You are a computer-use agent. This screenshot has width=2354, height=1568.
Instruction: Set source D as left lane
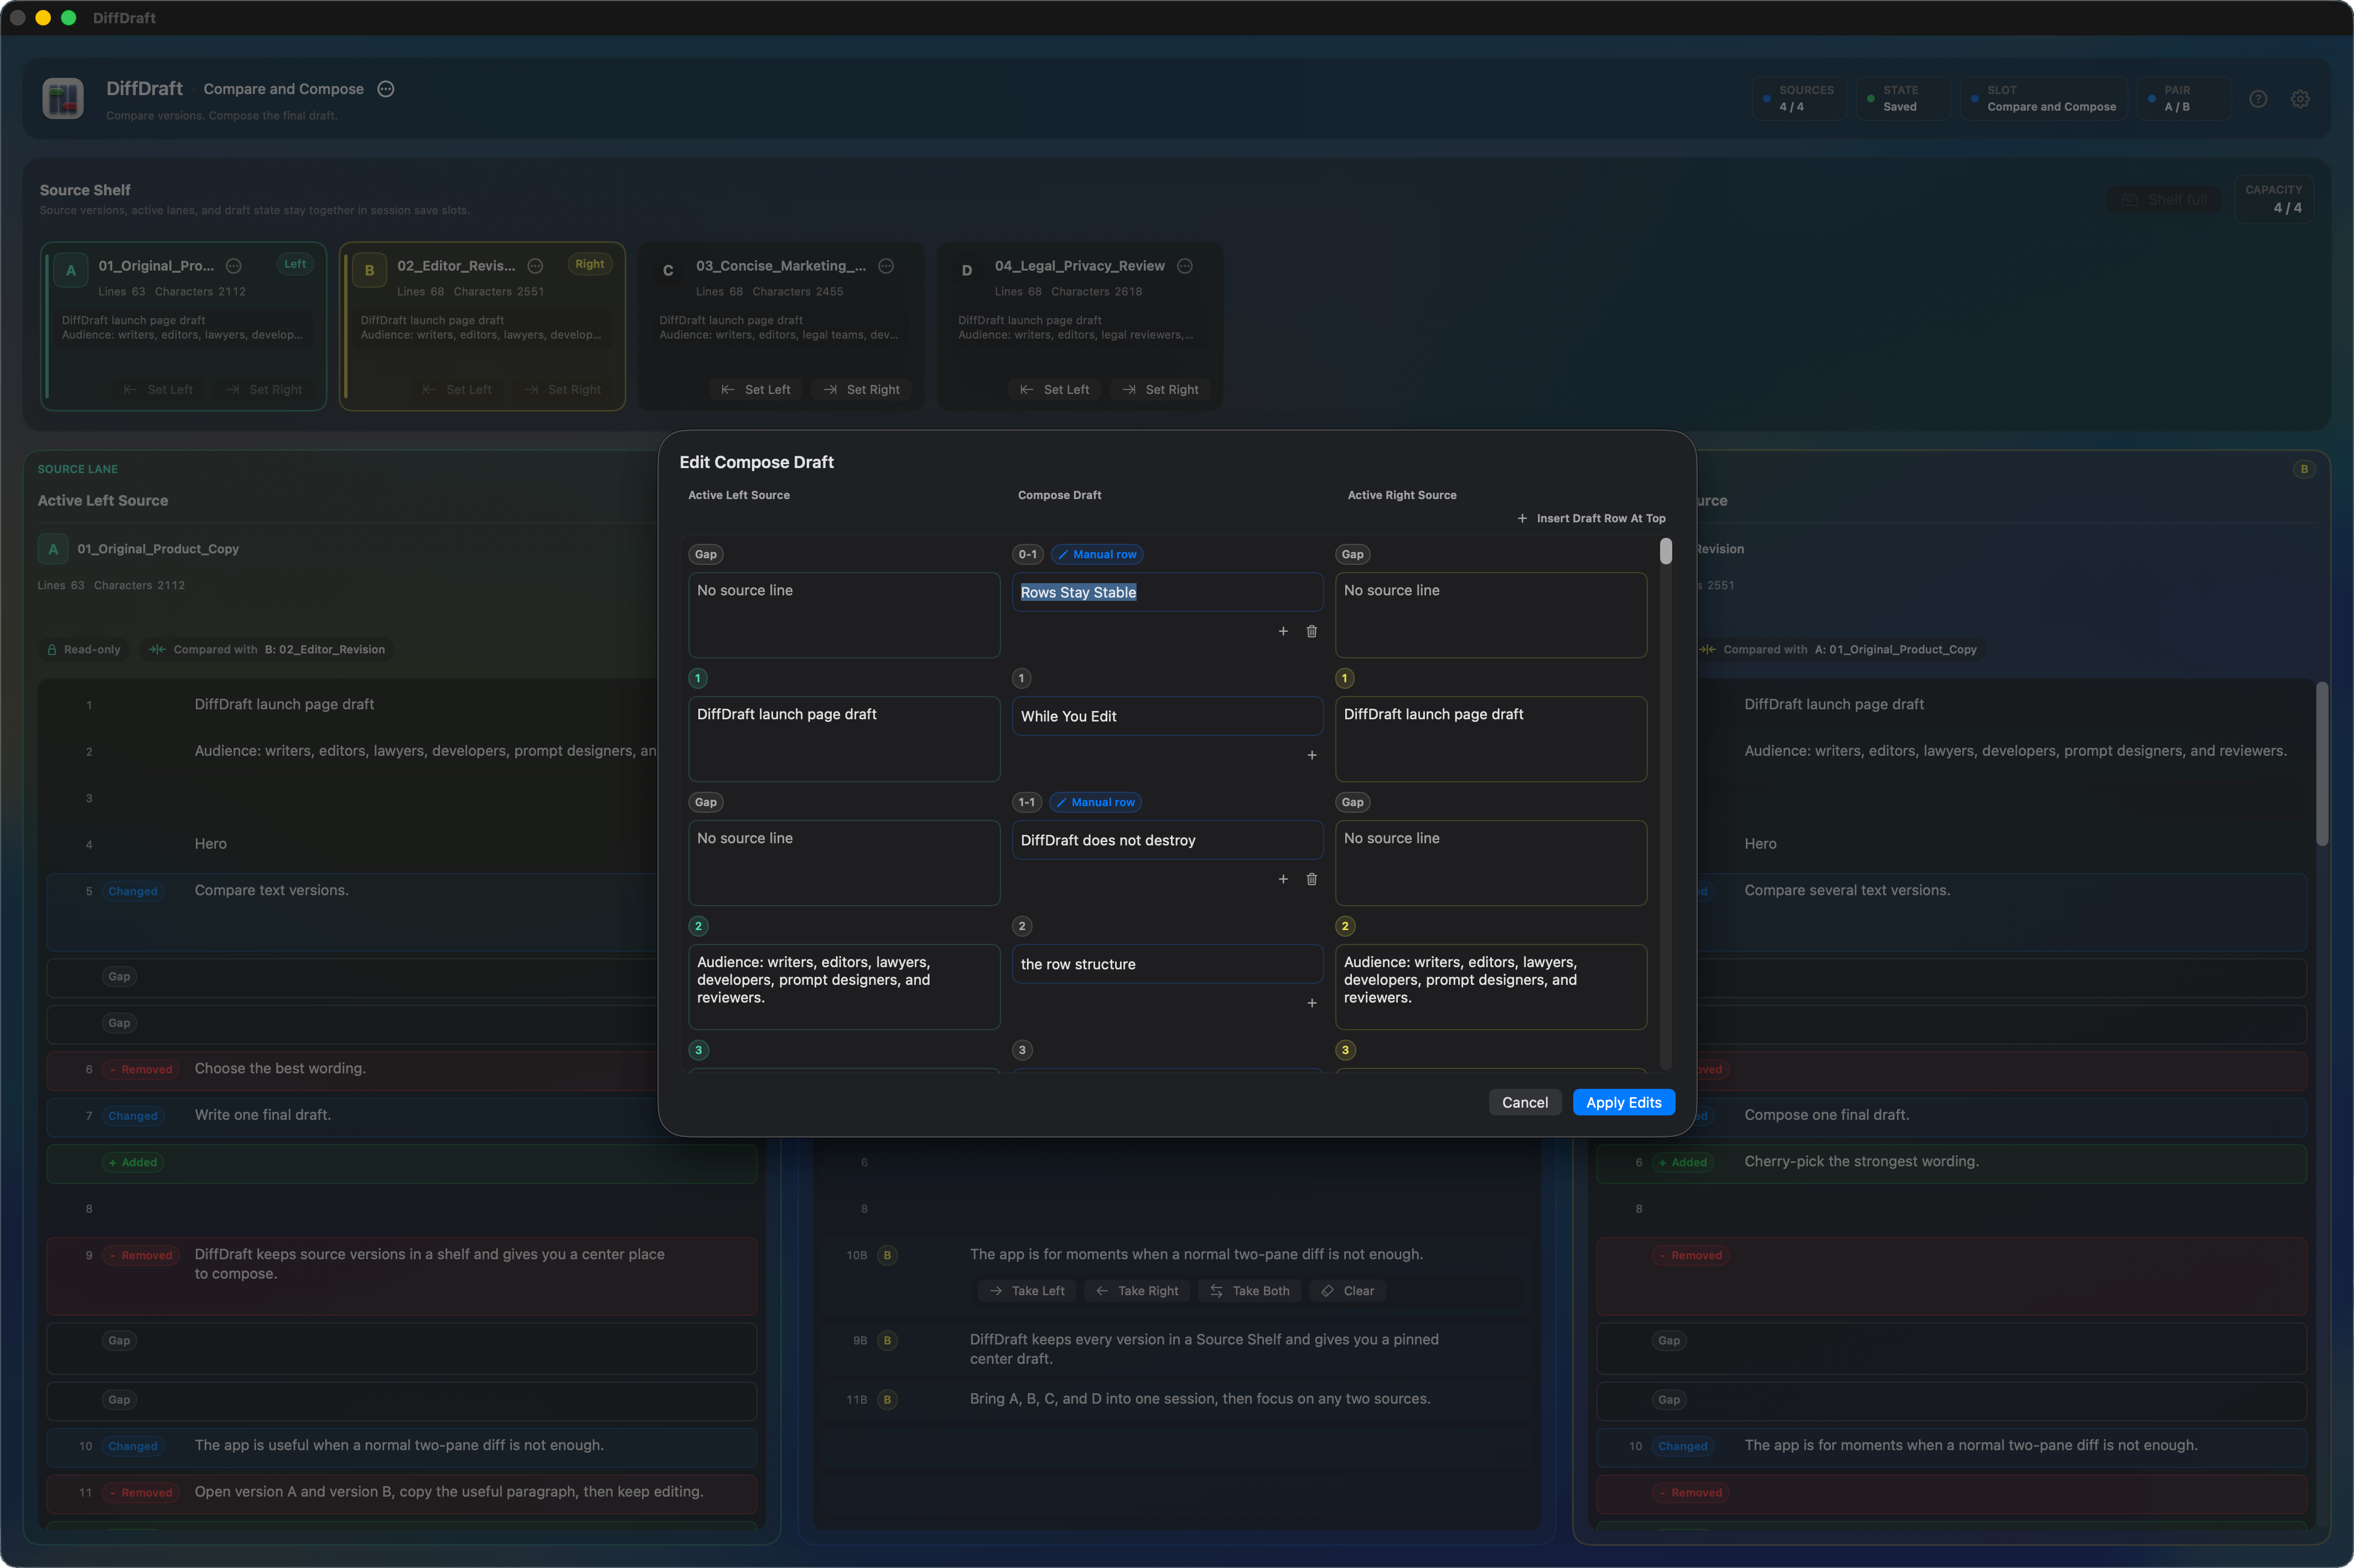[1055, 390]
